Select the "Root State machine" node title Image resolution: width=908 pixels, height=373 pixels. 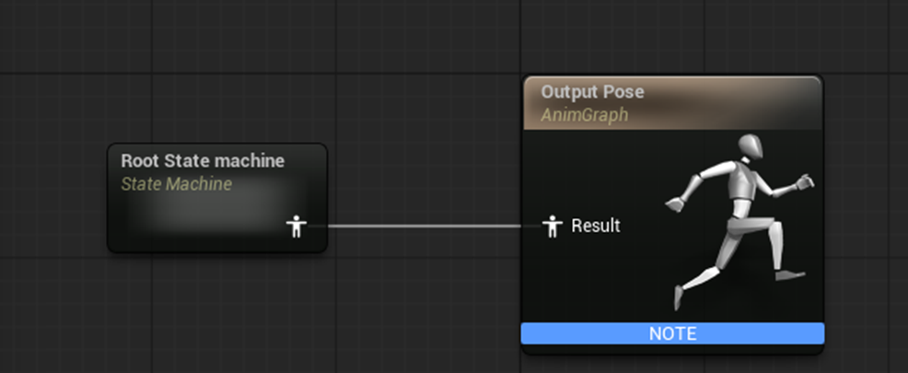pos(203,161)
